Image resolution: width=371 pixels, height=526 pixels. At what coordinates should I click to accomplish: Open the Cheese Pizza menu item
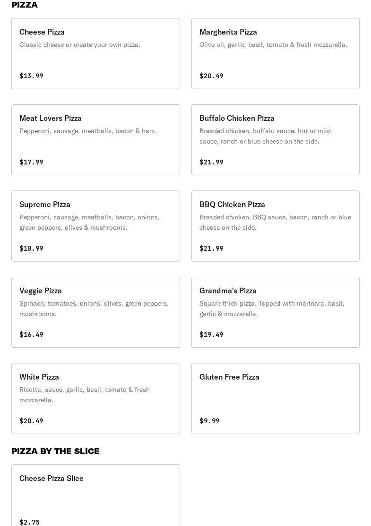(95, 54)
